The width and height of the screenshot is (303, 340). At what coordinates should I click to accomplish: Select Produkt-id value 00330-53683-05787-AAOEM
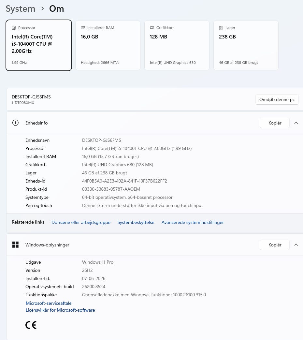tap(111, 189)
